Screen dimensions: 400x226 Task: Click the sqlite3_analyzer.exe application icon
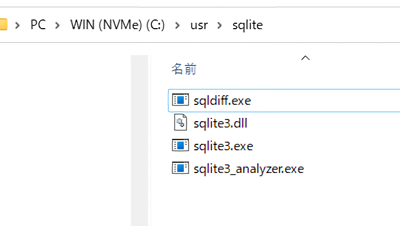point(180,168)
